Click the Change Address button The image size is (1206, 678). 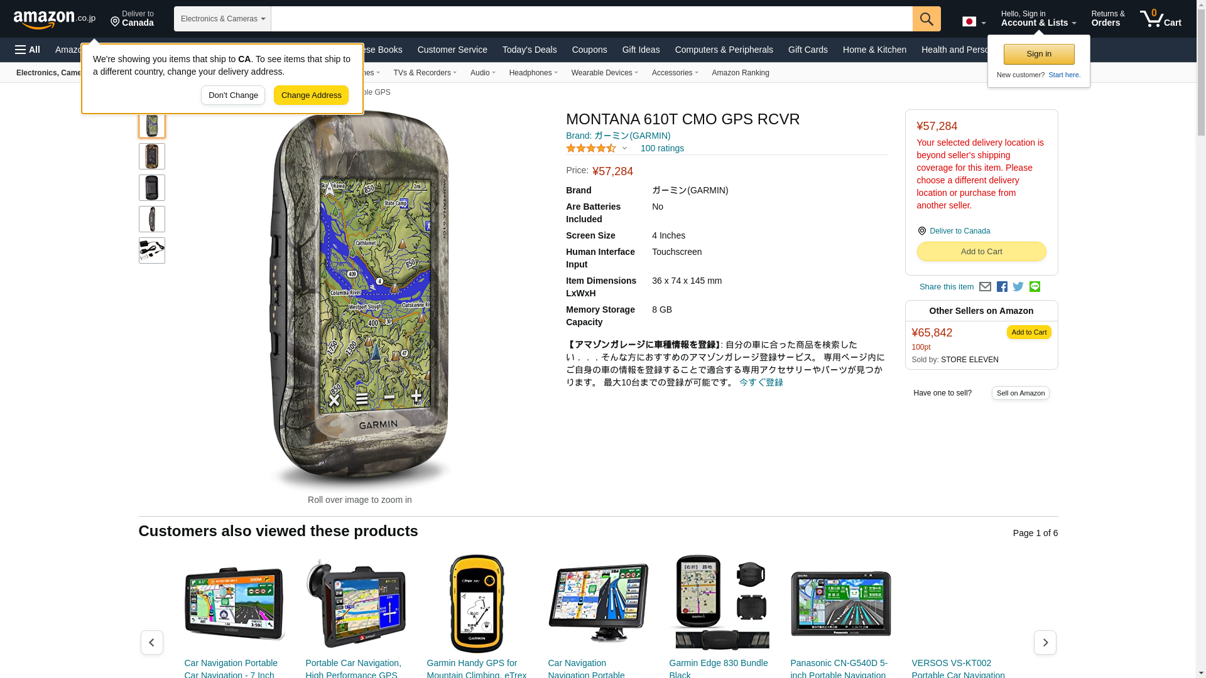pos(311,95)
